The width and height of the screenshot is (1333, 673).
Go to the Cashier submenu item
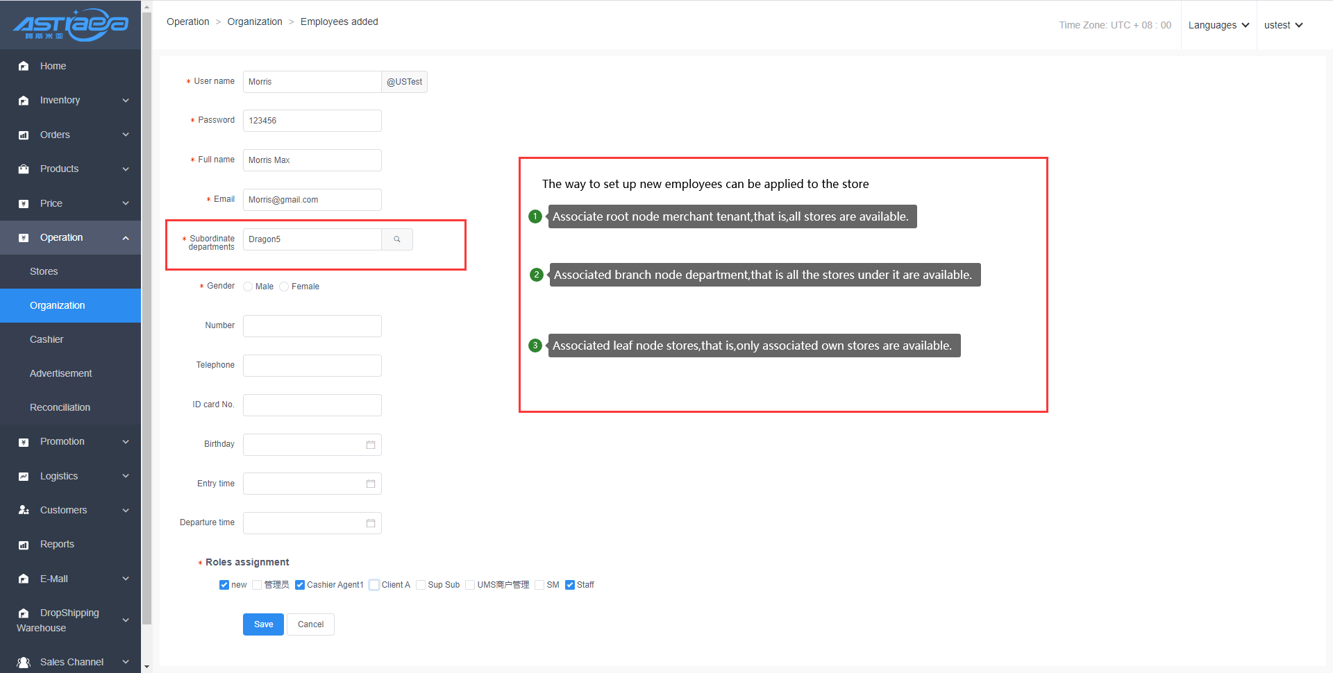point(47,340)
